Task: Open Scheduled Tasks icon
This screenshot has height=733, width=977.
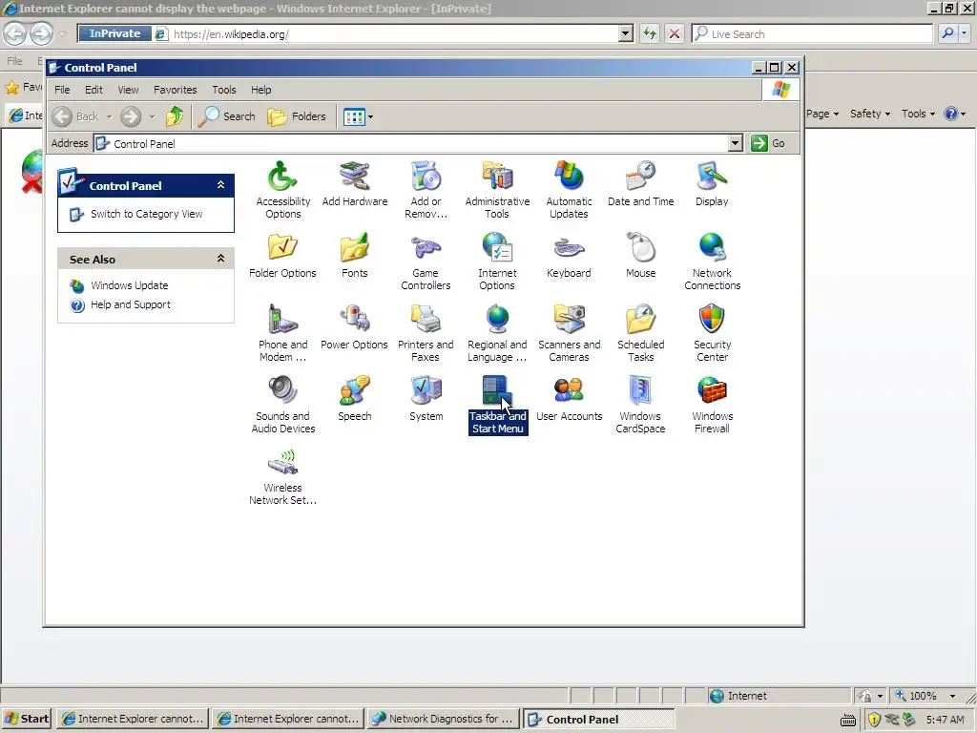Action: click(x=640, y=333)
